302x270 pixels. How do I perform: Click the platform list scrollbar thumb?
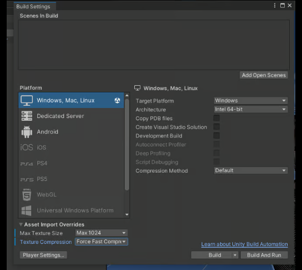point(126,144)
